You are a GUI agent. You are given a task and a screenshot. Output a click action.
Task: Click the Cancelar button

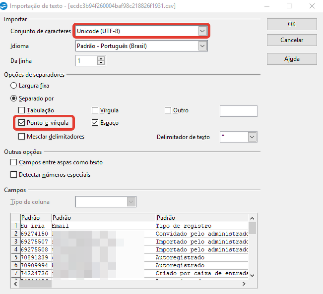292,40
